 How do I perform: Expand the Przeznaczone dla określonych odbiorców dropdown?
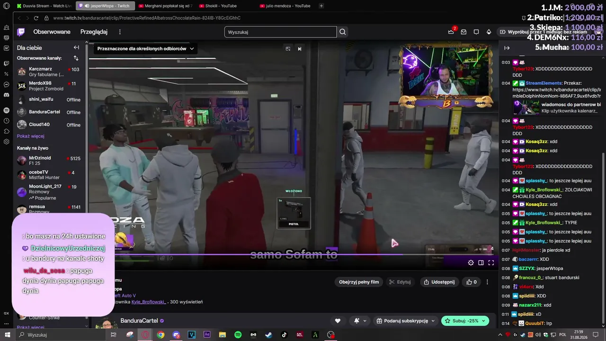[x=145, y=48]
